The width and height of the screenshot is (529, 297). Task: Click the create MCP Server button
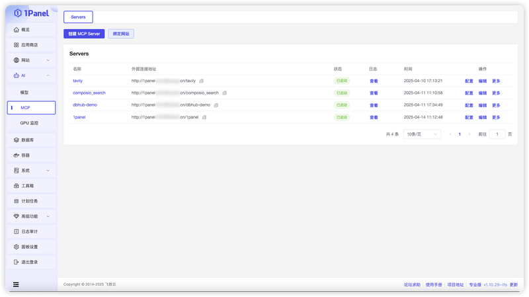pyautogui.click(x=84, y=34)
